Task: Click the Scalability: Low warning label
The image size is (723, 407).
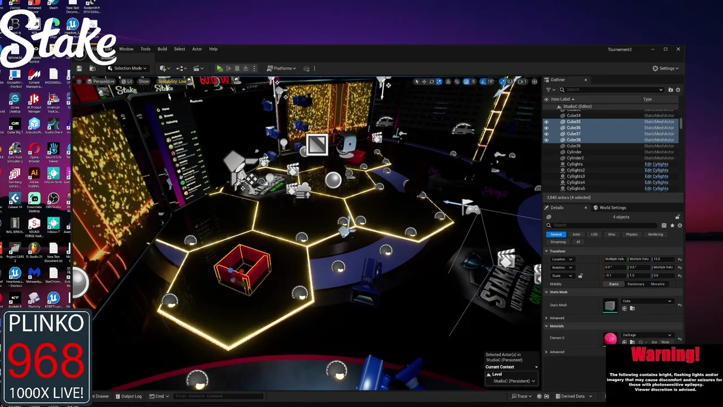Action: (172, 81)
